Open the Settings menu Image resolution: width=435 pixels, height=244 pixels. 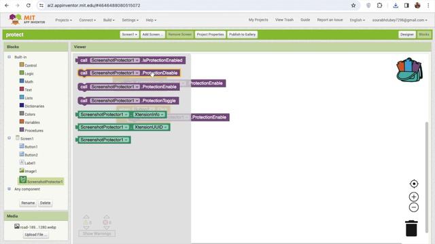coord(130,20)
